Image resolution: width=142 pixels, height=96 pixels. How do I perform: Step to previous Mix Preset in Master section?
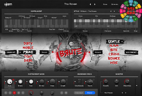(x=122, y=93)
